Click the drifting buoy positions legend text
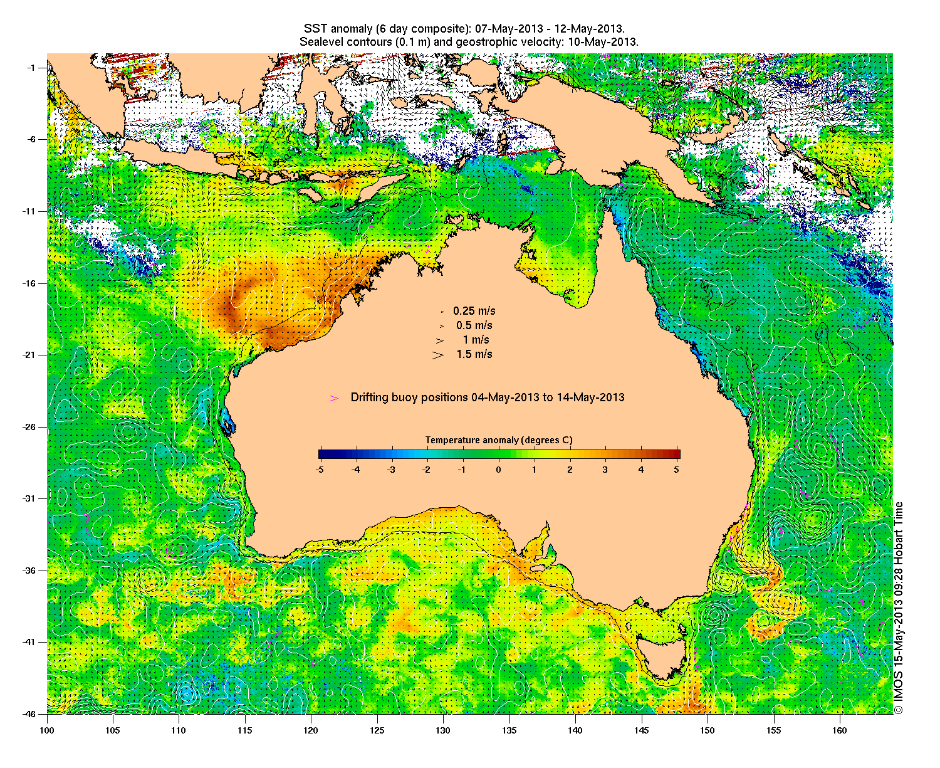This screenshot has height=768, width=940. [x=488, y=397]
